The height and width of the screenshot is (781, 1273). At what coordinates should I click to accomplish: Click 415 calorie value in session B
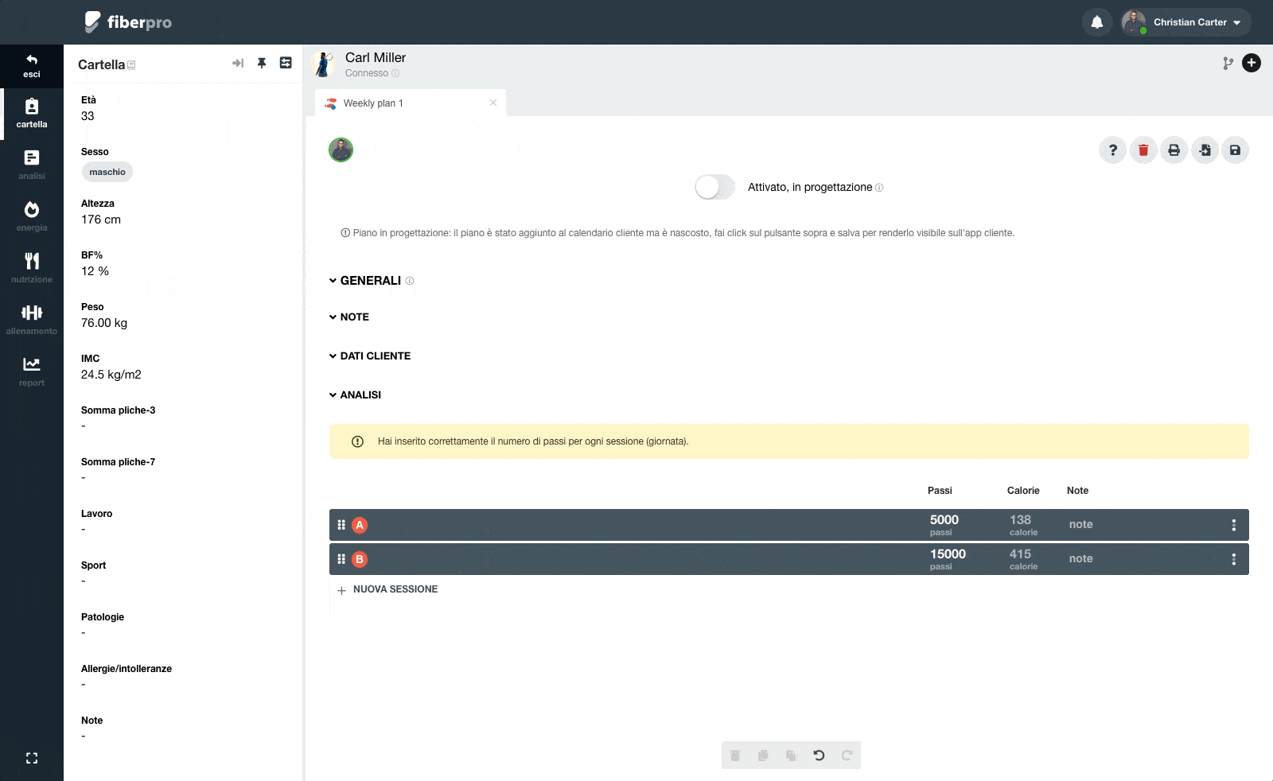1020,554
